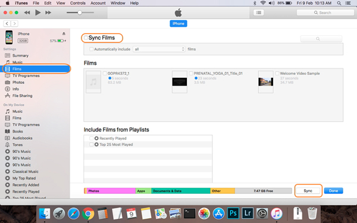Go forward with the right chevron
This screenshot has width=357, height=223.
(x=14, y=23)
